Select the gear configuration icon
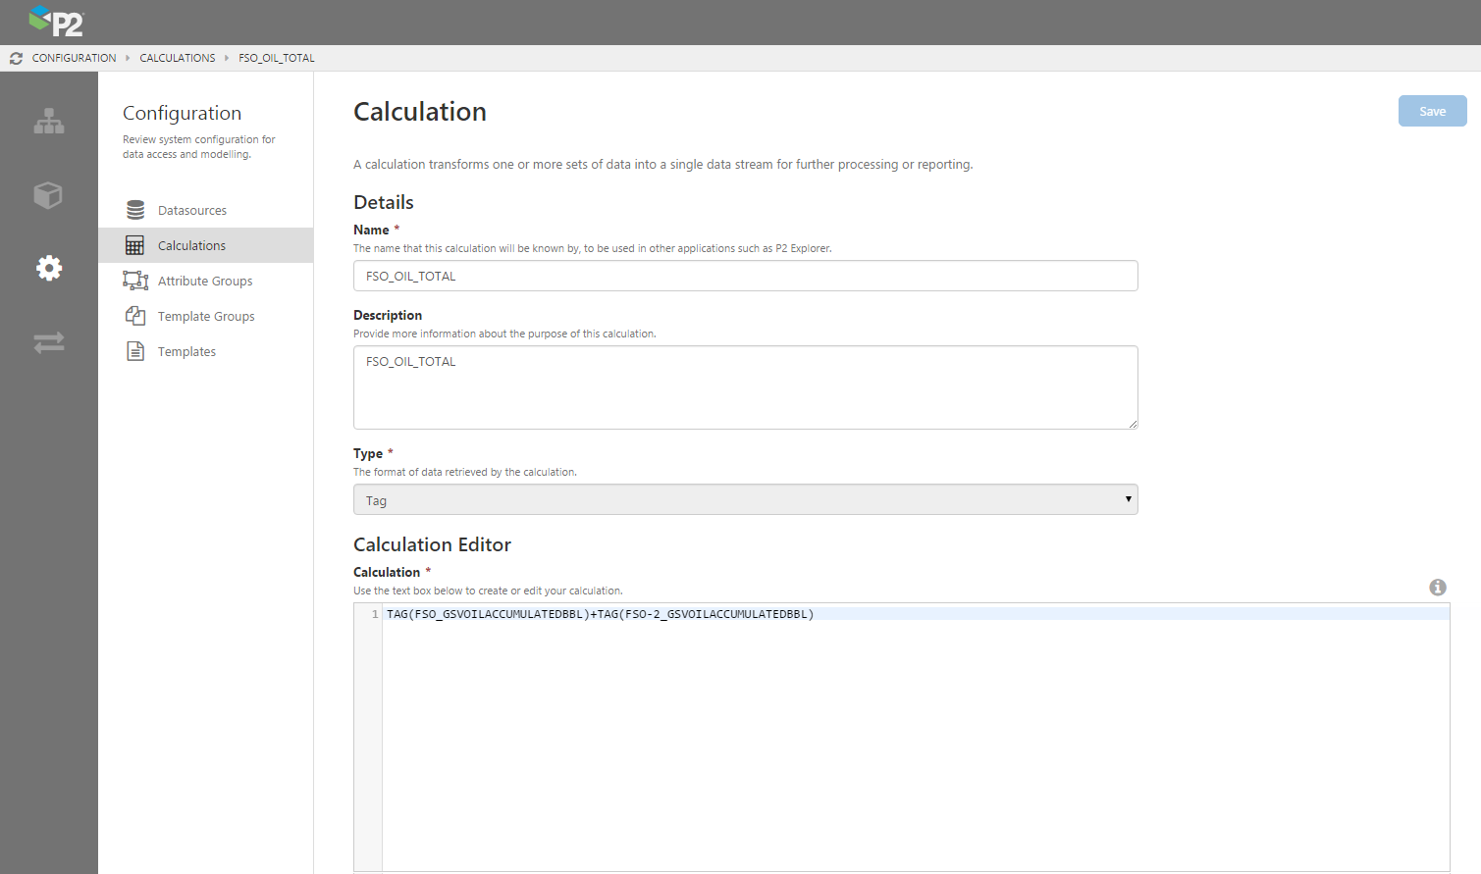This screenshot has height=874, width=1481. tap(49, 268)
